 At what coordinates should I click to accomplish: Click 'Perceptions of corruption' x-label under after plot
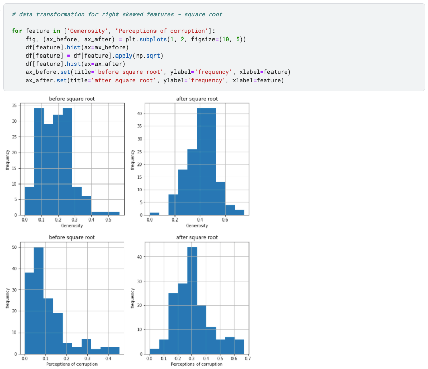click(x=197, y=364)
